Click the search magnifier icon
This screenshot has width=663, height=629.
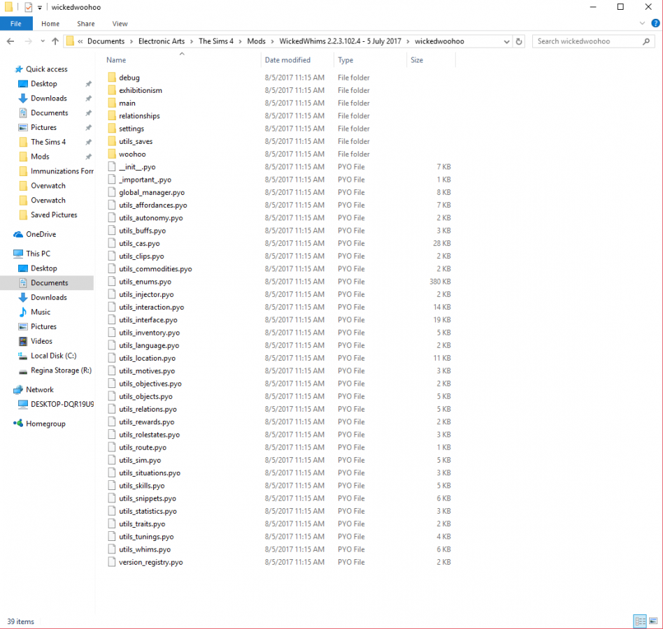[x=646, y=41]
